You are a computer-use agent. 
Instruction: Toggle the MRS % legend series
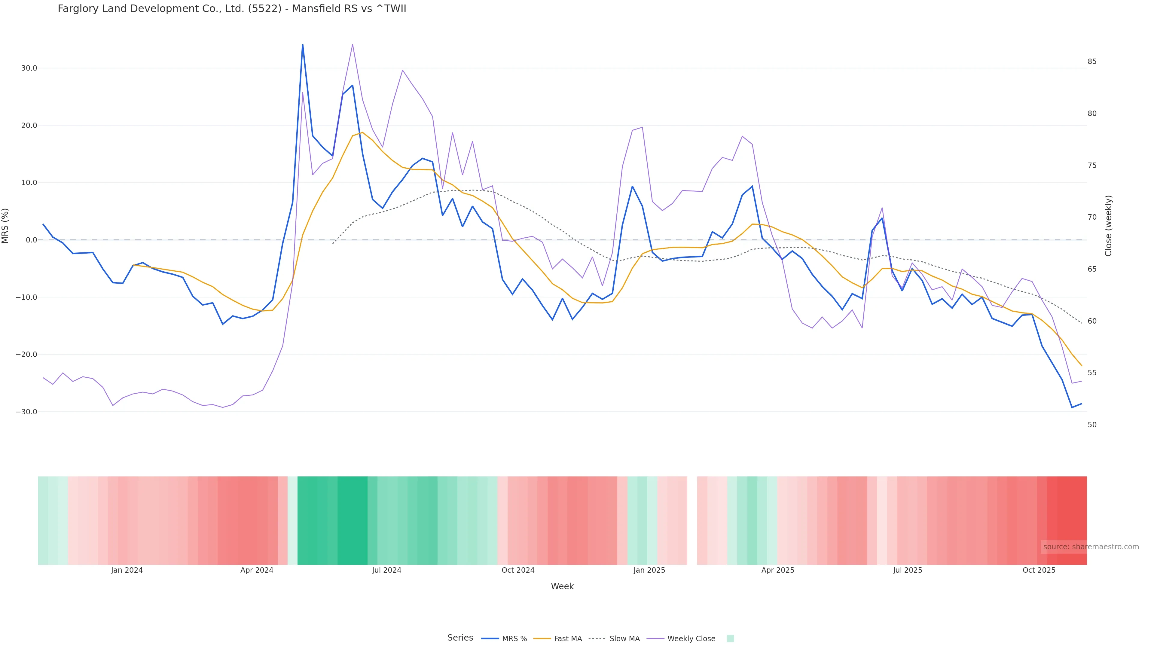coord(514,639)
